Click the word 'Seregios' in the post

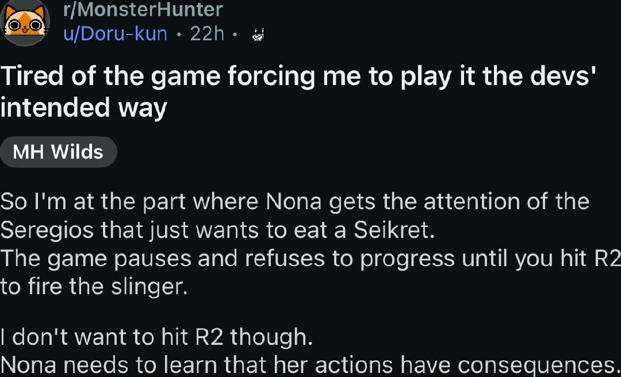(47, 231)
